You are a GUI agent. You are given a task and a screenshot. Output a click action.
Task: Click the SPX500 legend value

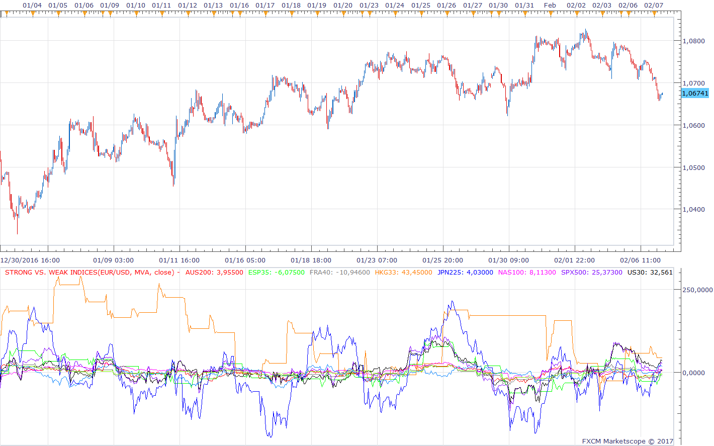click(592, 273)
